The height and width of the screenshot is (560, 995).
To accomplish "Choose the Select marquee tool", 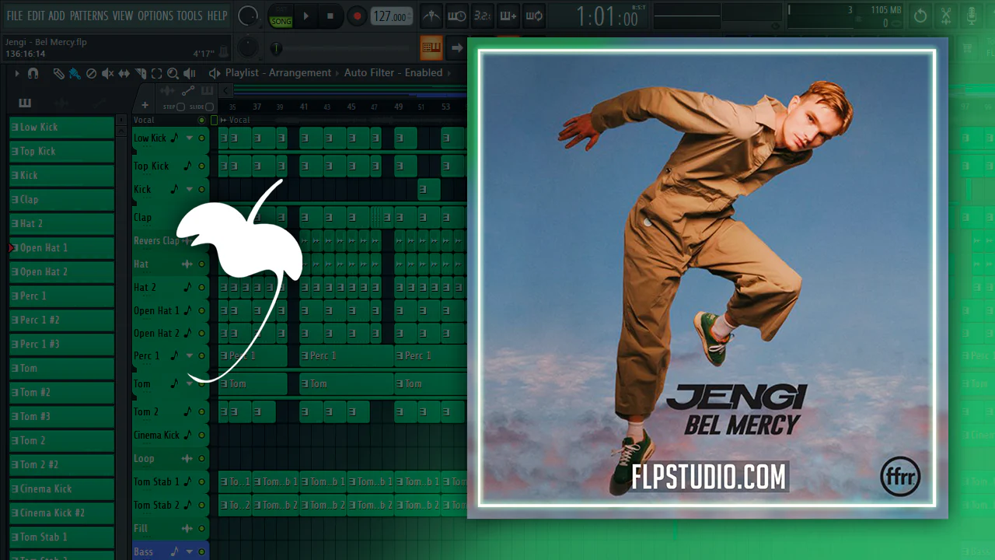I will (x=156, y=73).
